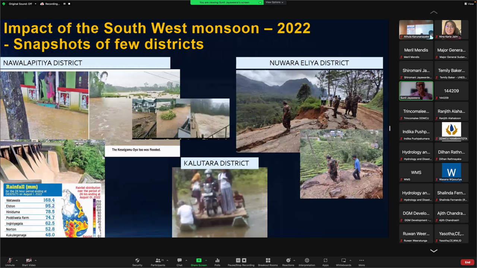Select the Trincomalee DDMCU participant tile

click(x=416, y=111)
